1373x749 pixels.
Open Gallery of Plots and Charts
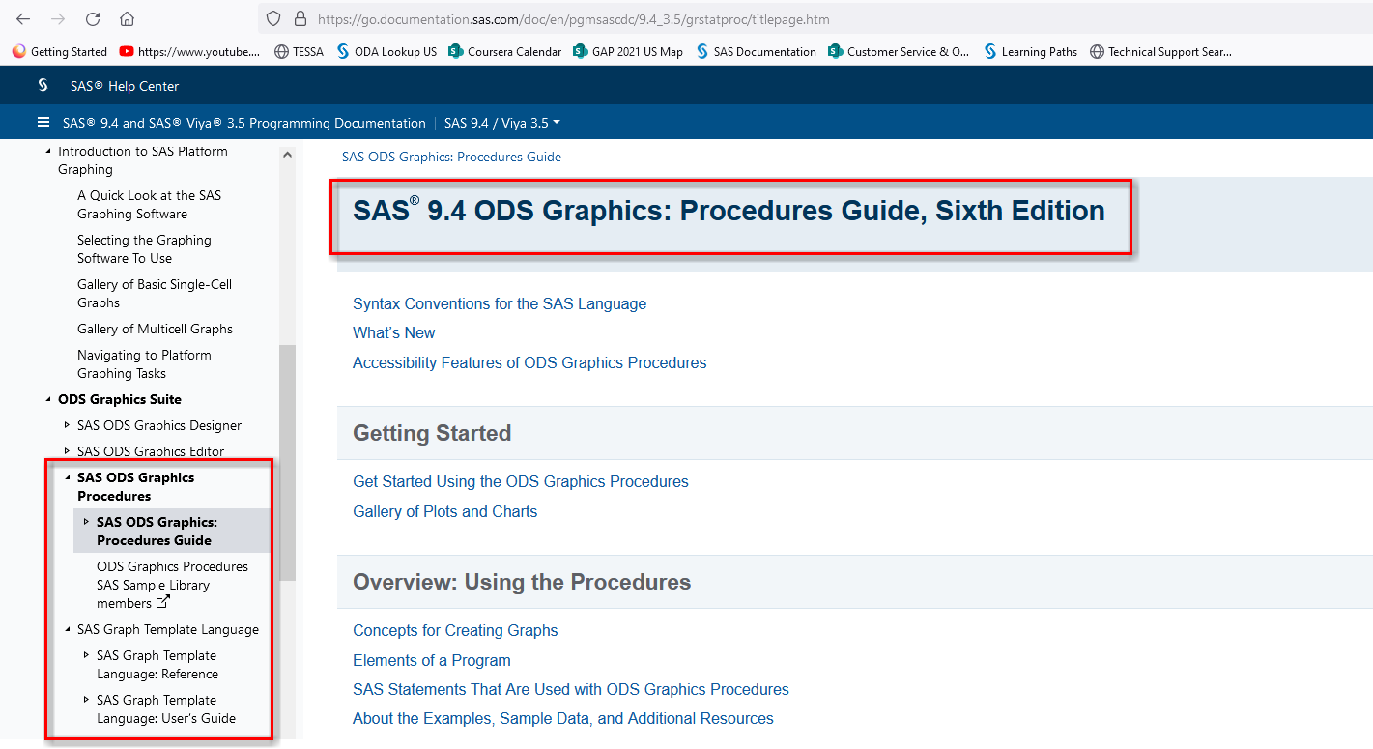[x=444, y=511]
